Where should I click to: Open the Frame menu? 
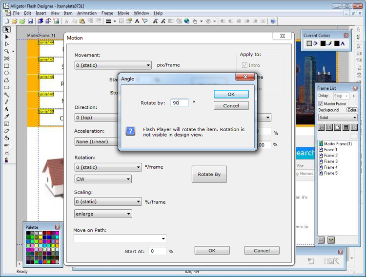click(107, 13)
